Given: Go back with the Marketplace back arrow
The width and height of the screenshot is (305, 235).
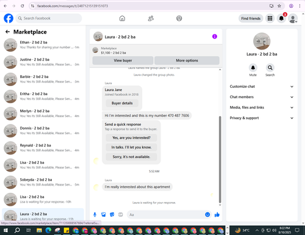Looking at the screenshot, I should pos(7,32).
